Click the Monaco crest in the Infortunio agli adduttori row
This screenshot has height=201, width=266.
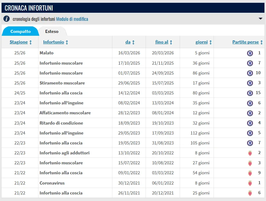pos(250,153)
